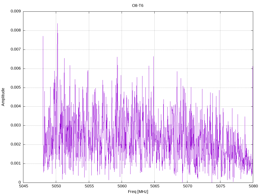Click the 0.007 y-axis tick label
Image resolution: width=260 pixels, height=195 pixels.
click(x=16, y=50)
